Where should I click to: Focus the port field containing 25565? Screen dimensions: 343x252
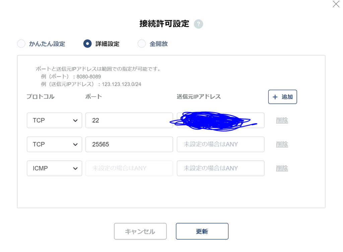coord(129,145)
